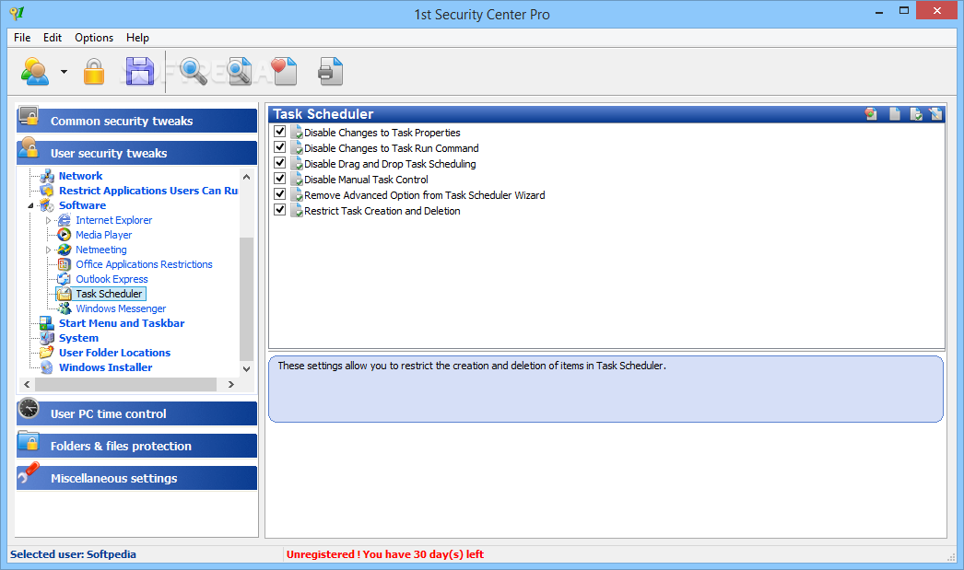Click the rightmost Task Scheduler header icon

tap(935, 113)
